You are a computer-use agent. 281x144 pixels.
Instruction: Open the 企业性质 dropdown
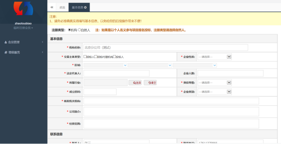pos(214,57)
